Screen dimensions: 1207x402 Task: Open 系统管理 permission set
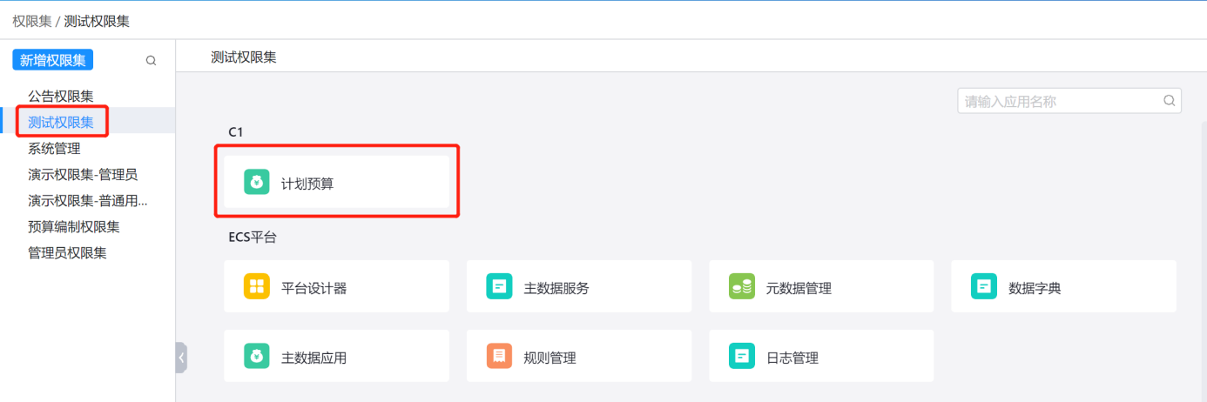54,148
